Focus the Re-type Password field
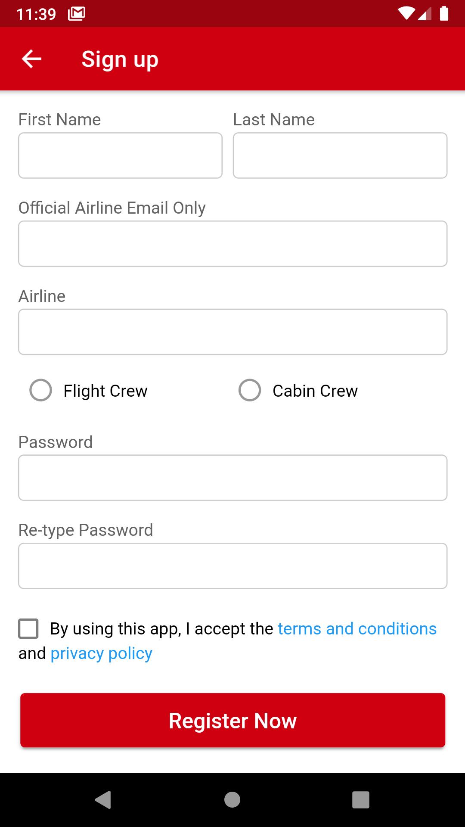Screen dimensions: 465x827 click(232, 566)
